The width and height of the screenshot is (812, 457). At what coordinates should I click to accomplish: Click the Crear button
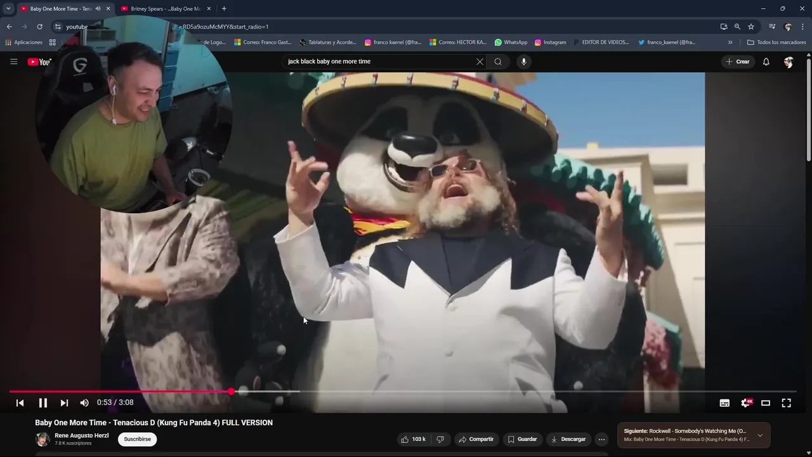pyautogui.click(x=738, y=62)
